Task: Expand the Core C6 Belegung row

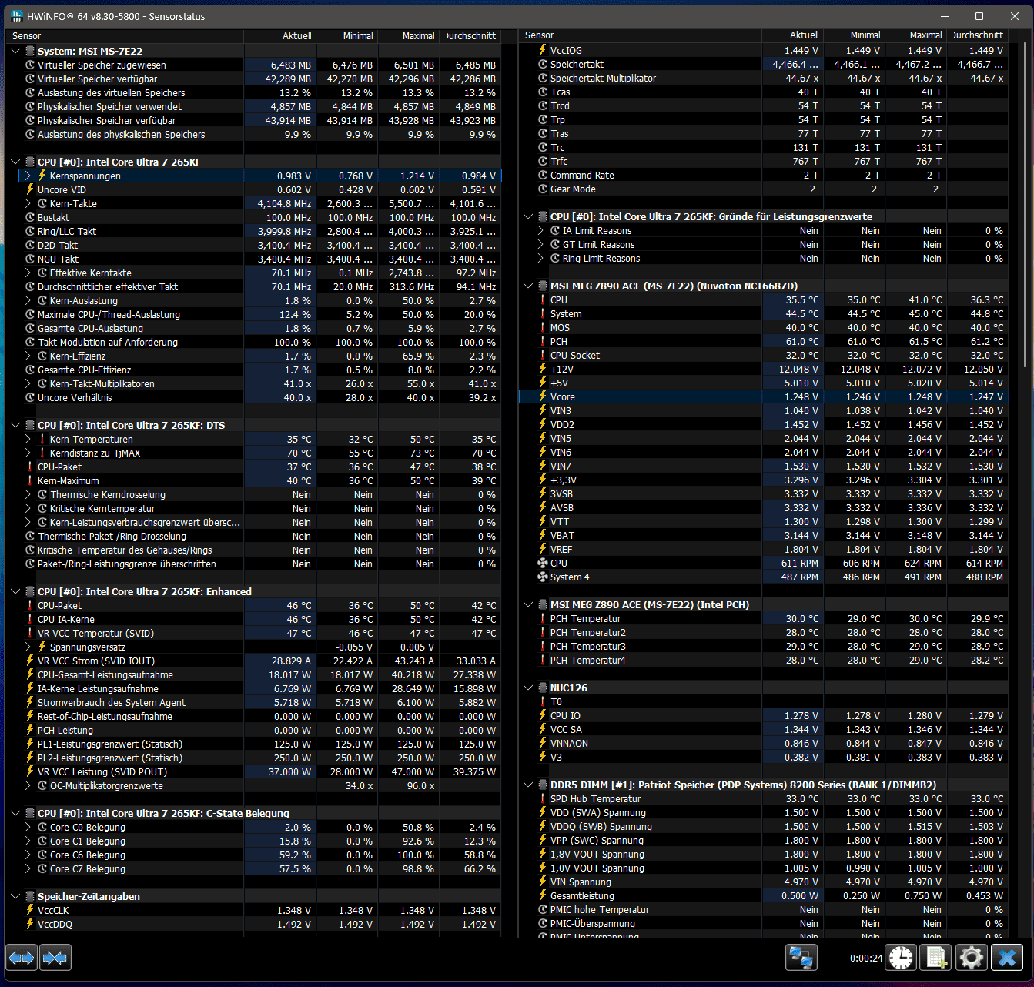Action: [x=28, y=855]
